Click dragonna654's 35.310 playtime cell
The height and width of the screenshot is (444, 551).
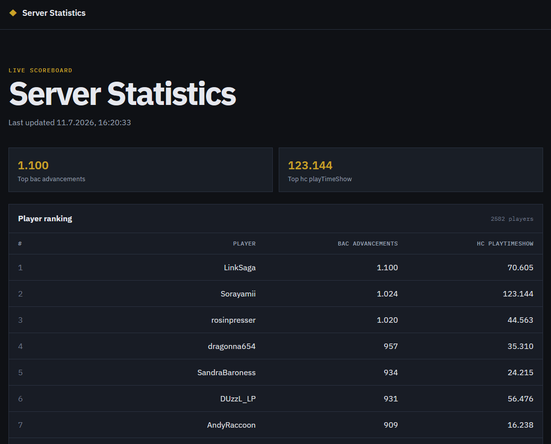coord(520,346)
